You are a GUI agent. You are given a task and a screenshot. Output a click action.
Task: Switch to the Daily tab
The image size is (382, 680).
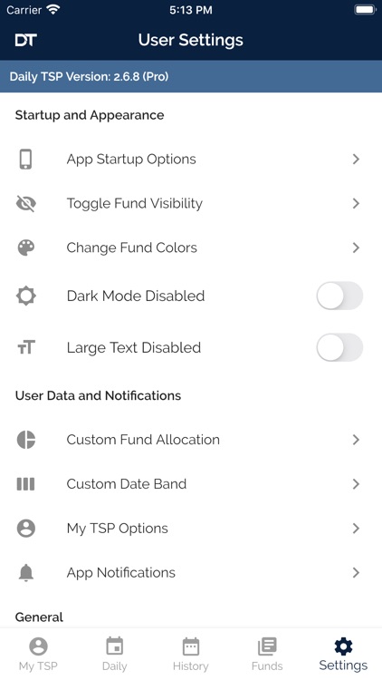(114, 654)
